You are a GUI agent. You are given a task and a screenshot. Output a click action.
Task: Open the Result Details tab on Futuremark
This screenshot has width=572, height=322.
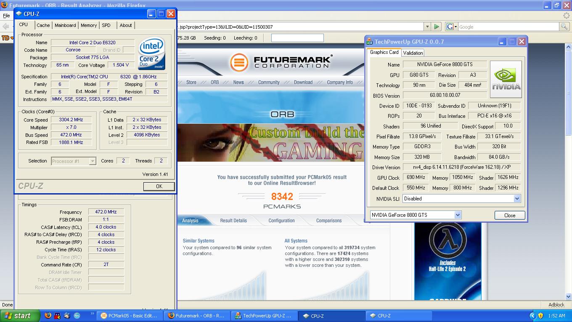point(233,221)
